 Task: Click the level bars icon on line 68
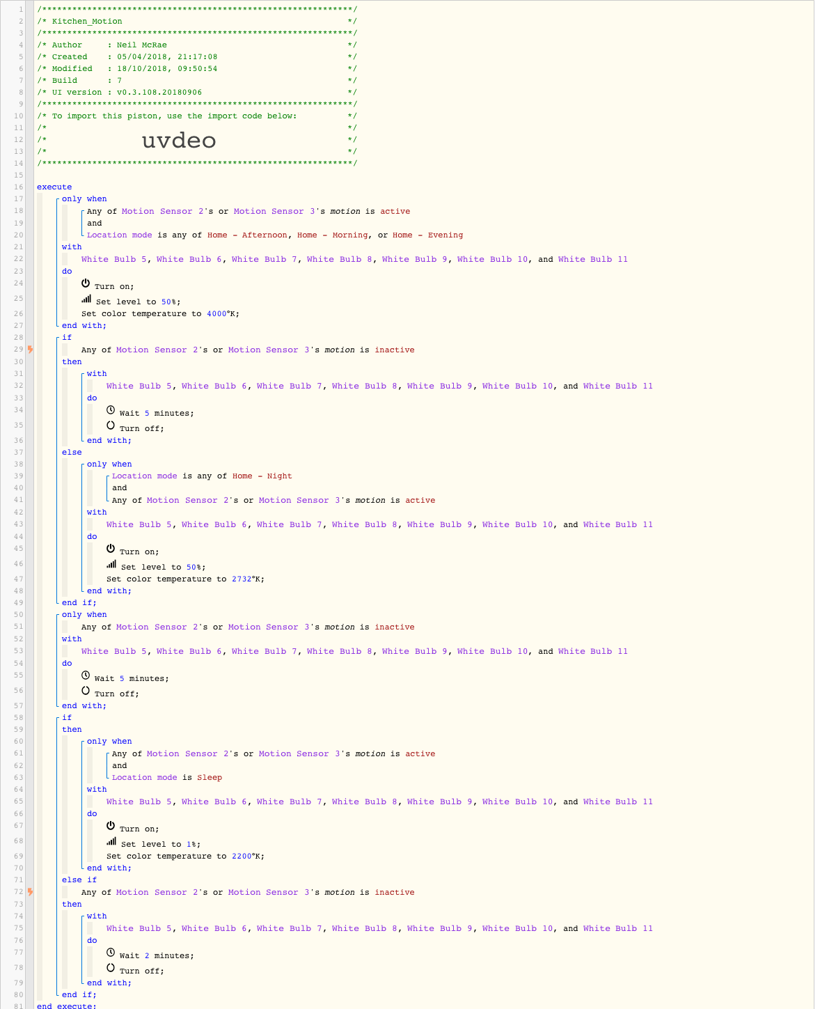pyautogui.click(x=111, y=841)
